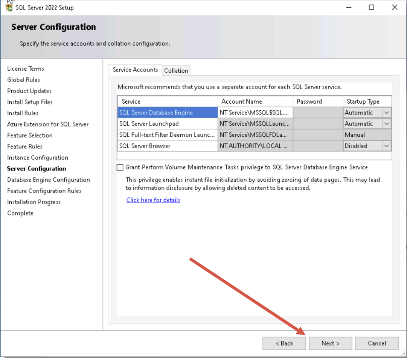Click Feature Selection step
407x358 pixels.
[x=30, y=135]
